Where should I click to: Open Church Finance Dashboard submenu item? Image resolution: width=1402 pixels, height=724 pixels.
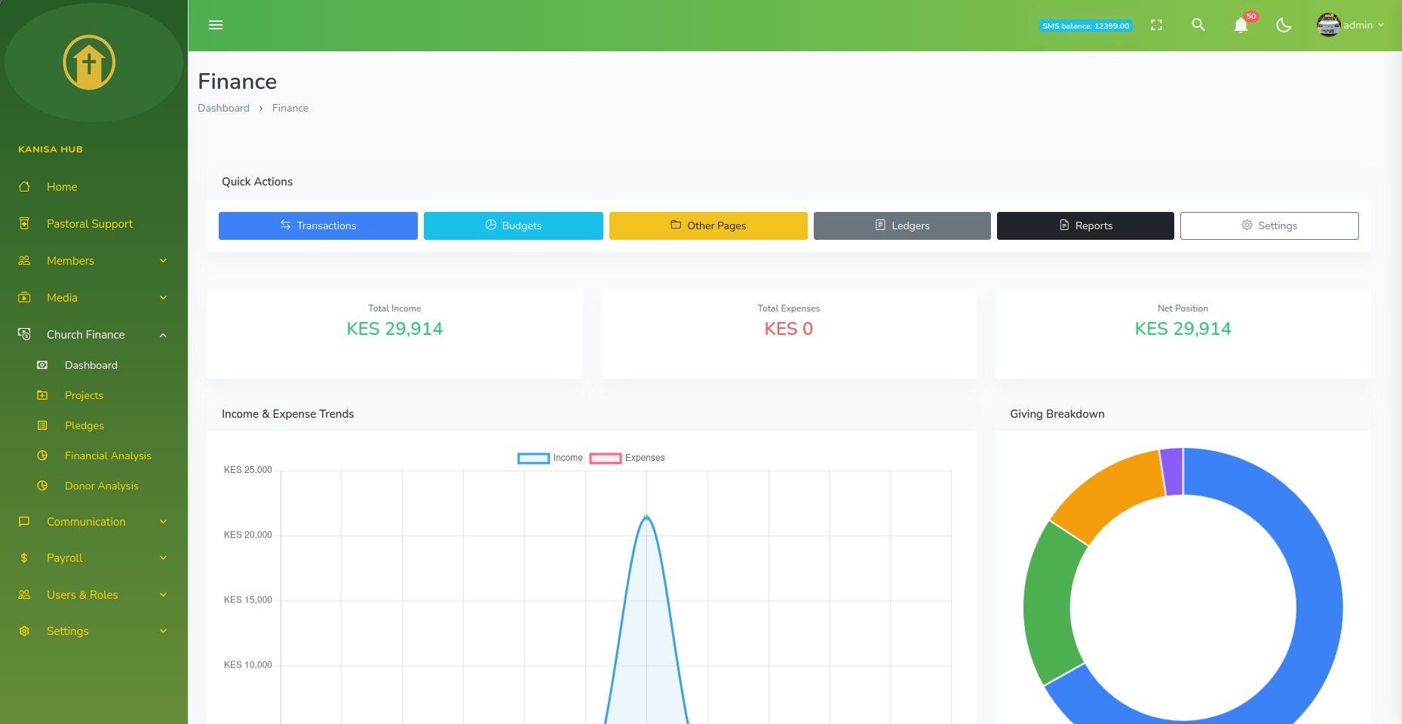tap(91, 365)
